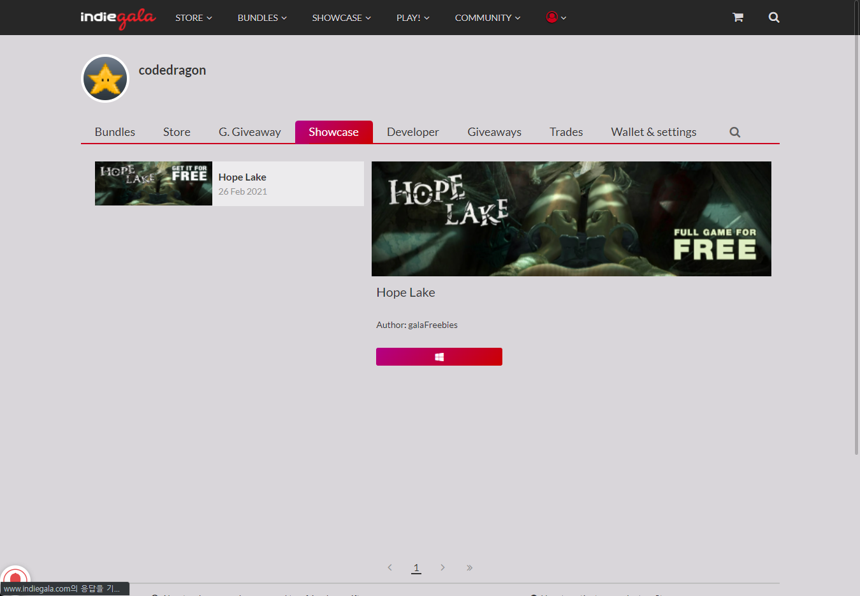The height and width of the screenshot is (596, 860).
Task: Expand the STORE dropdown menu
Action: [x=194, y=18]
